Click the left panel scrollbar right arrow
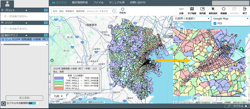This screenshot has height=109, width=250. [x=47, y=45]
